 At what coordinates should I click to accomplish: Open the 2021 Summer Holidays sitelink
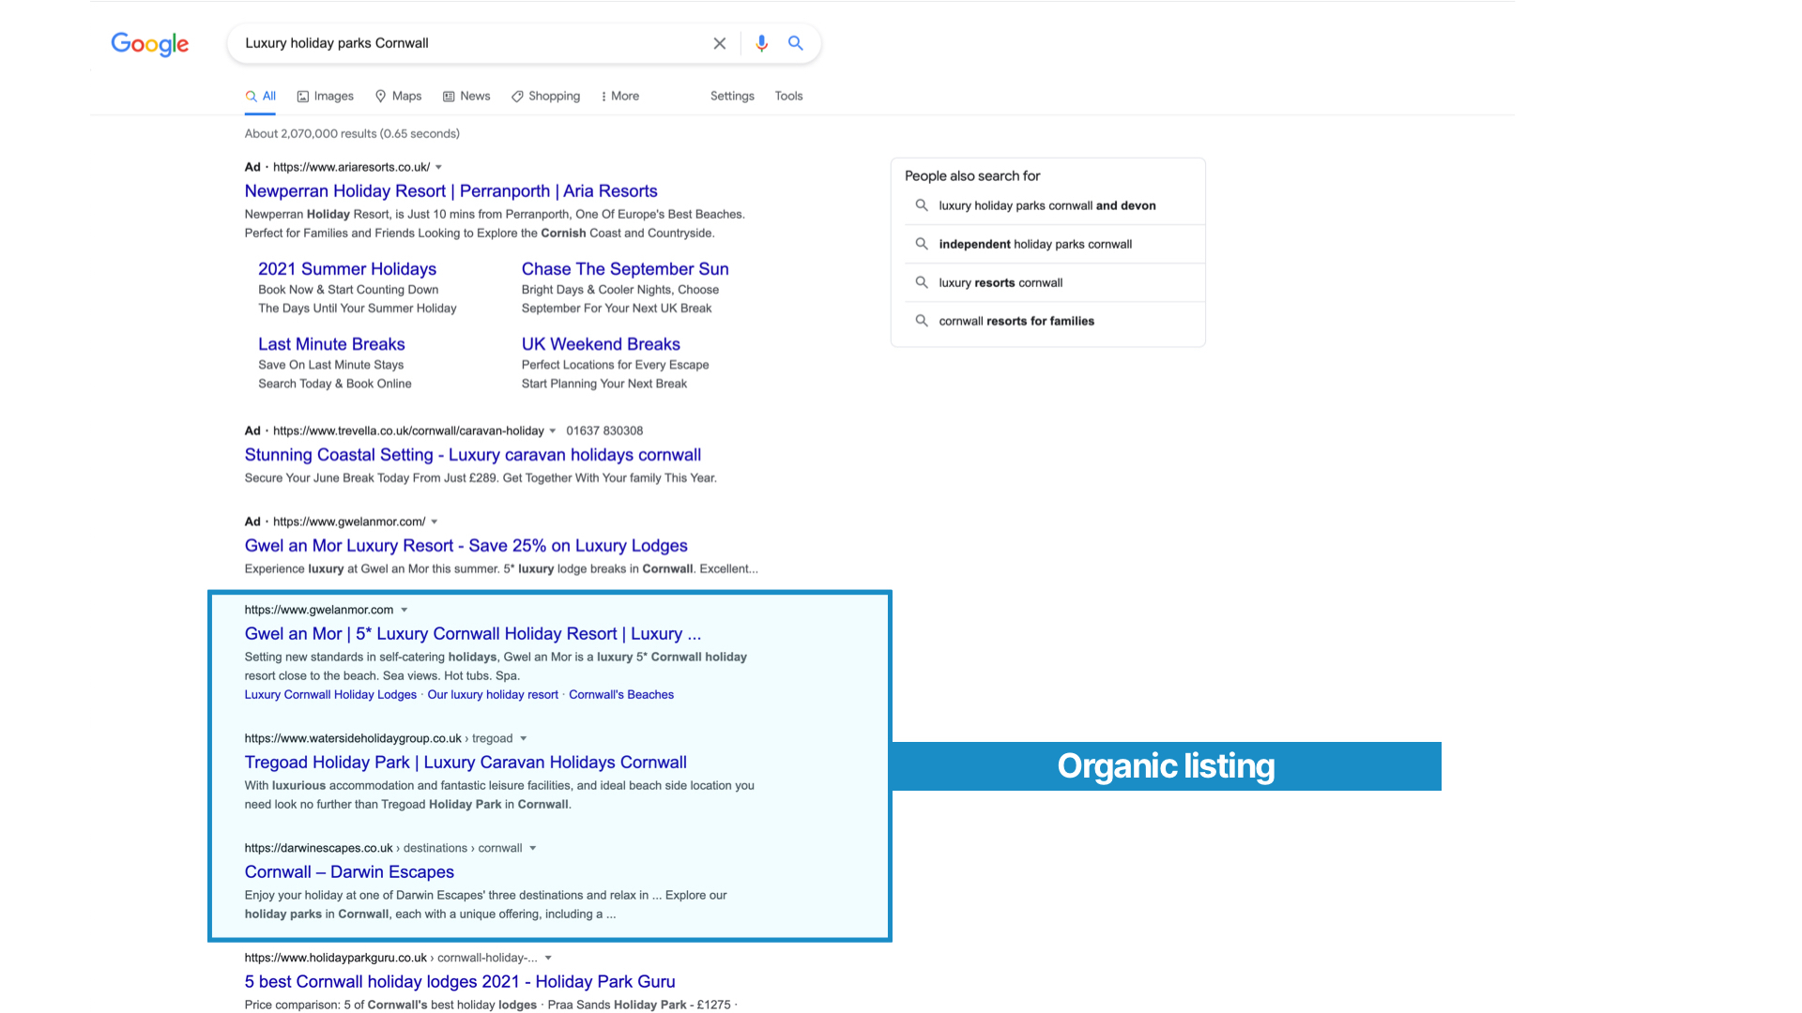(x=347, y=269)
